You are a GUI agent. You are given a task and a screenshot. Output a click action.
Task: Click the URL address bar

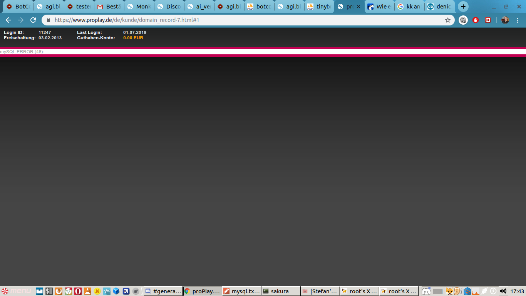tap(246, 20)
